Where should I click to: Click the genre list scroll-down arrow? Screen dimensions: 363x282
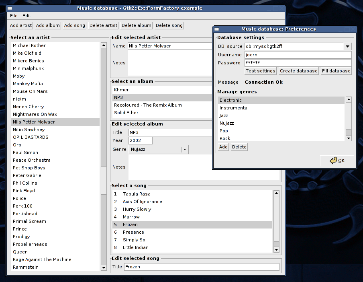coord(349,138)
